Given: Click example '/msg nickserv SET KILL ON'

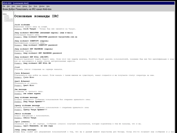Looking at the screenshot, I should pyautogui.click(x=37, y=63).
